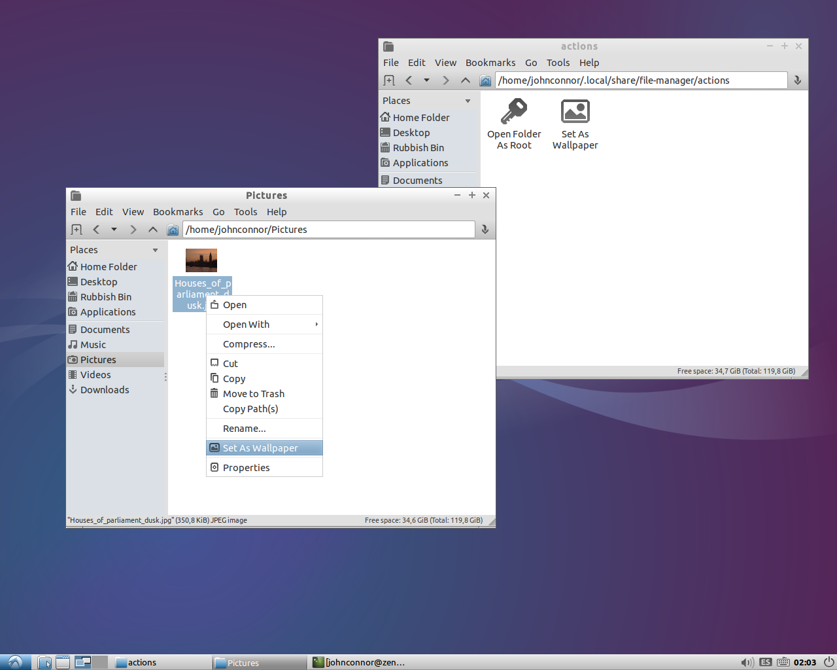Viewport: 837px width, 670px height.
Task: Expand the Places dropdown in Pictures sidebar
Action: [x=155, y=250]
